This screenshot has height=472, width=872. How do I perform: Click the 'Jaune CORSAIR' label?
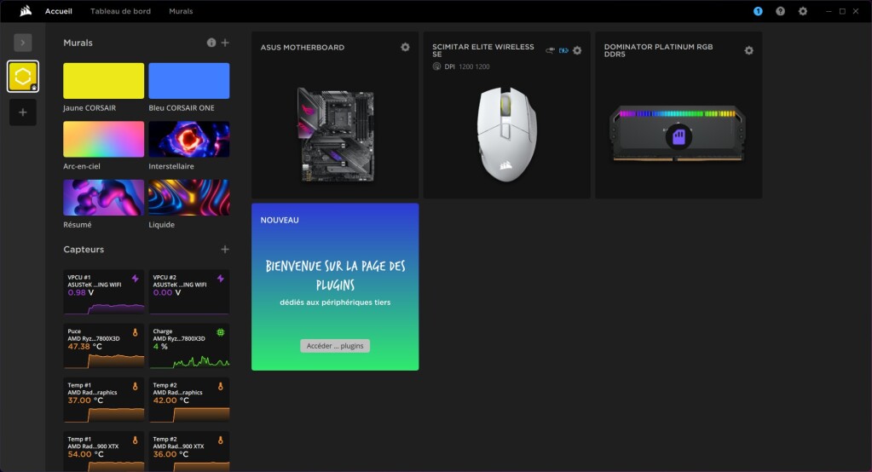90,108
